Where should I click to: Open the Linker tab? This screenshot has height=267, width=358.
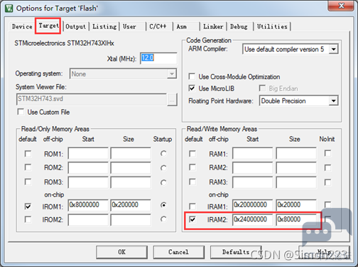[213, 26]
